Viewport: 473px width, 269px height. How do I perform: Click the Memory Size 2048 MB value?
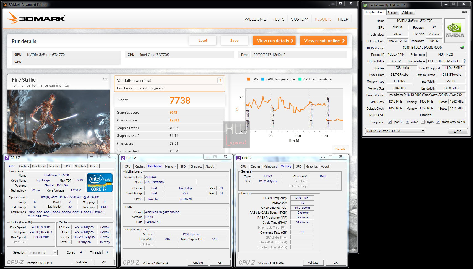399,88
